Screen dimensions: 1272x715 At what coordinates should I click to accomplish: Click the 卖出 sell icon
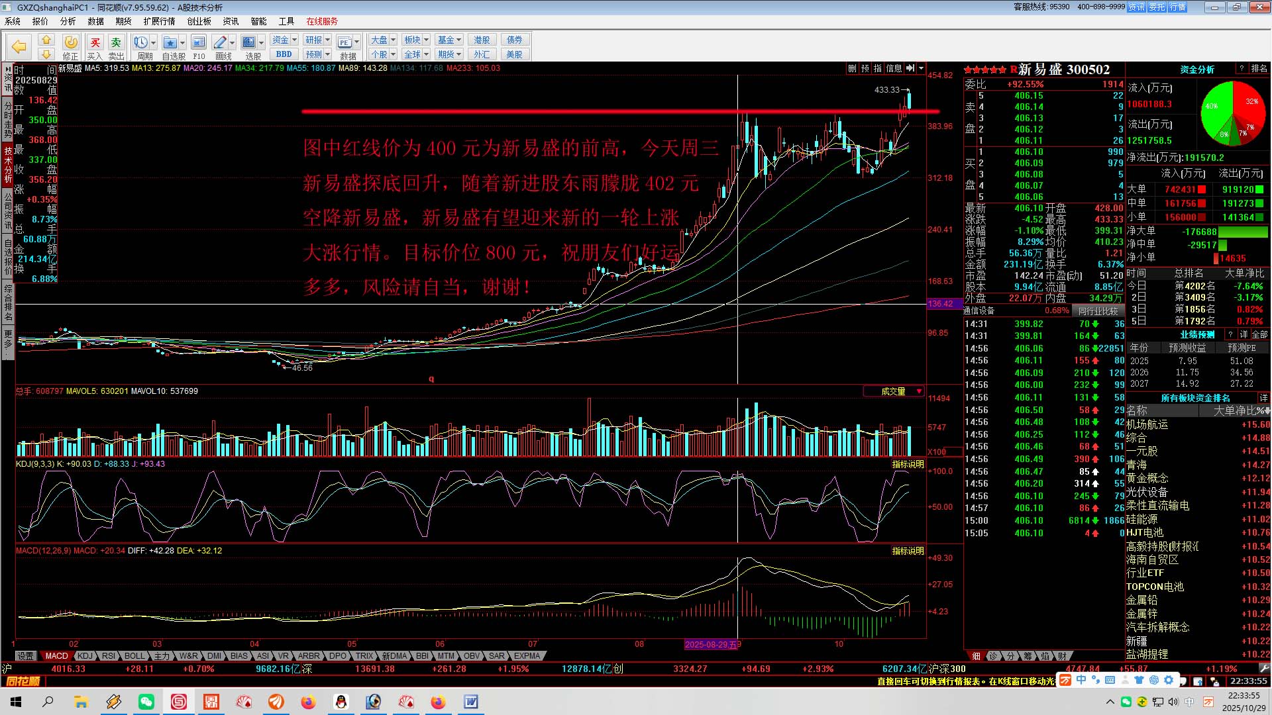[x=116, y=43]
